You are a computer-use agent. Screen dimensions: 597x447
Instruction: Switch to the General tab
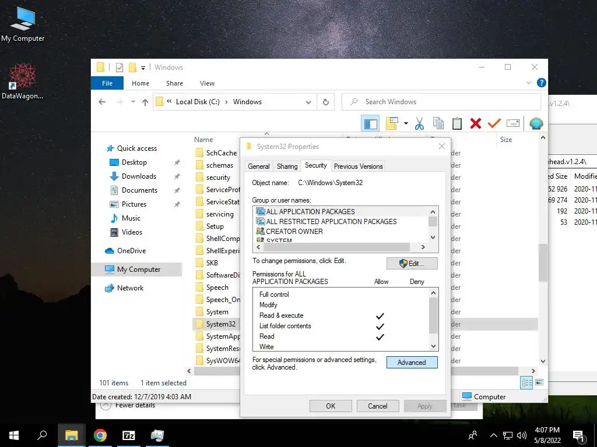258,166
